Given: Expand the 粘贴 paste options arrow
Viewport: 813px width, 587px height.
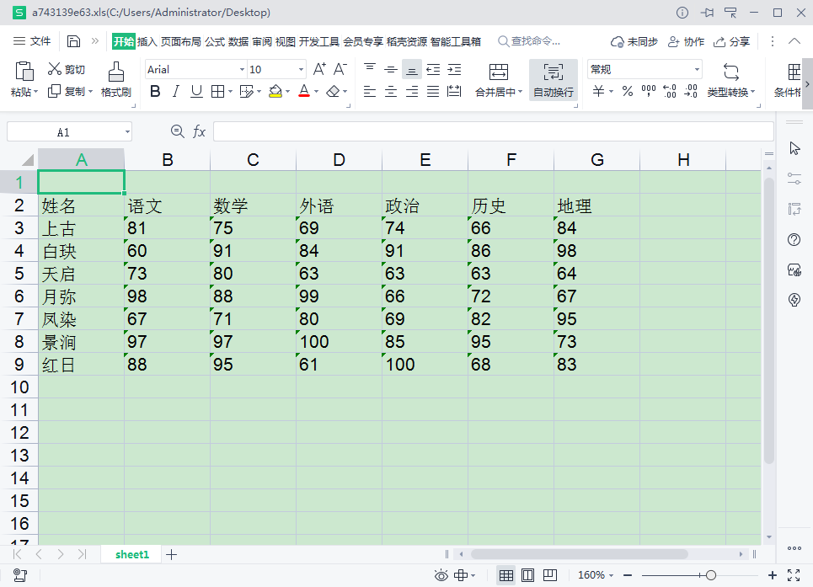Looking at the screenshot, I should click(x=35, y=93).
